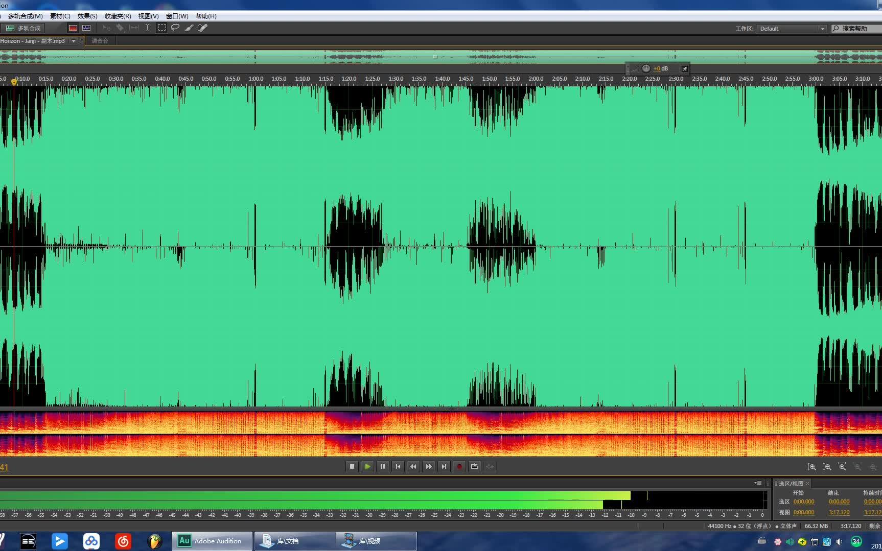The image size is (882, 551).
Task: Select the Paintbrush selection tool
Action: (189, 28)
